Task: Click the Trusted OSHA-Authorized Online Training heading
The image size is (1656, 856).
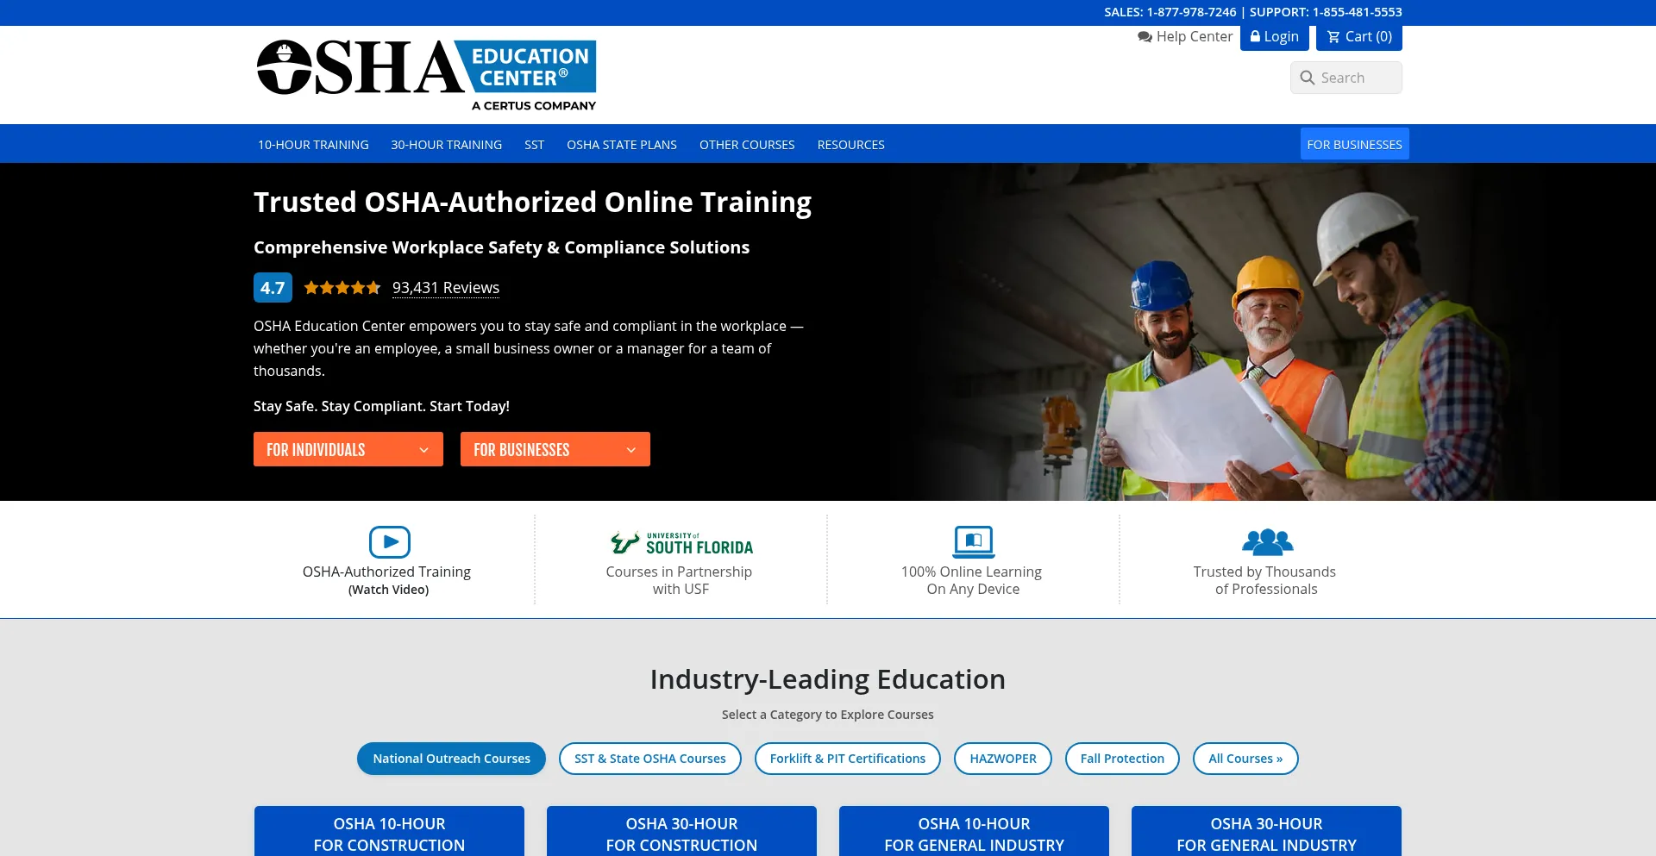Action: tap(532, 202)
